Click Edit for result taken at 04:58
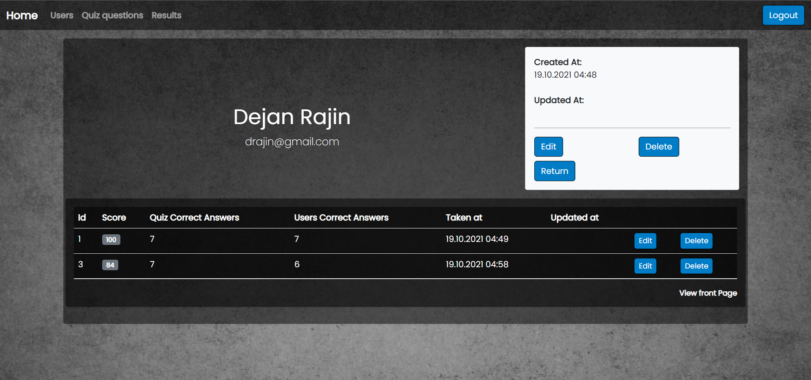 tap(645, 266)
